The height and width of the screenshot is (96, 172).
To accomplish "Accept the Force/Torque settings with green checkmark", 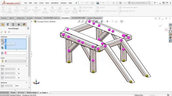I will [2, 32].
